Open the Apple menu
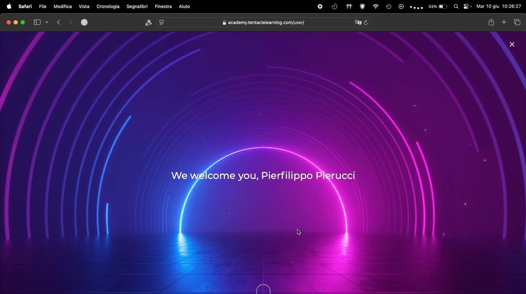526x294 pixels. [x=9, y=7]
